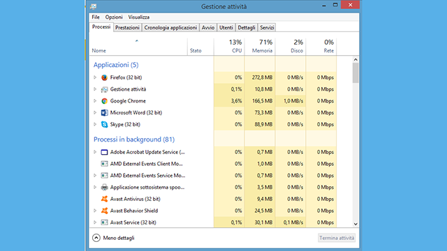Expand the Adobe Acrobat Update Service row

pos(95,152)
